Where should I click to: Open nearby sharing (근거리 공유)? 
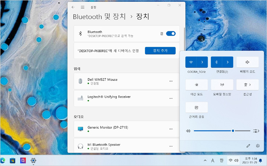(196, 107)
